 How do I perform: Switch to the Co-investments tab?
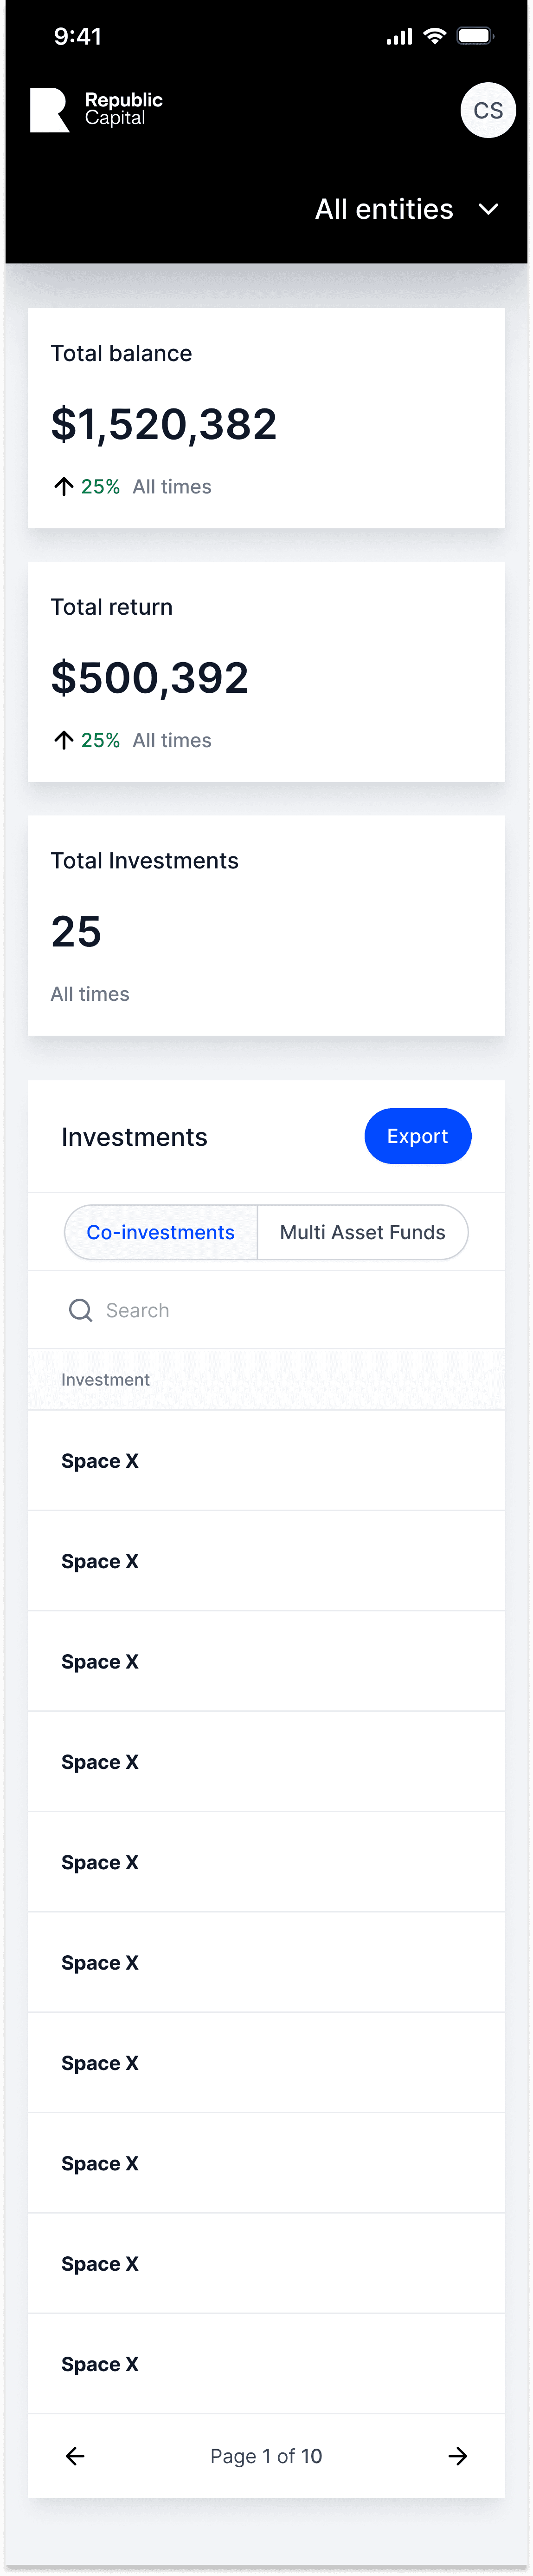pos(161,1232)
